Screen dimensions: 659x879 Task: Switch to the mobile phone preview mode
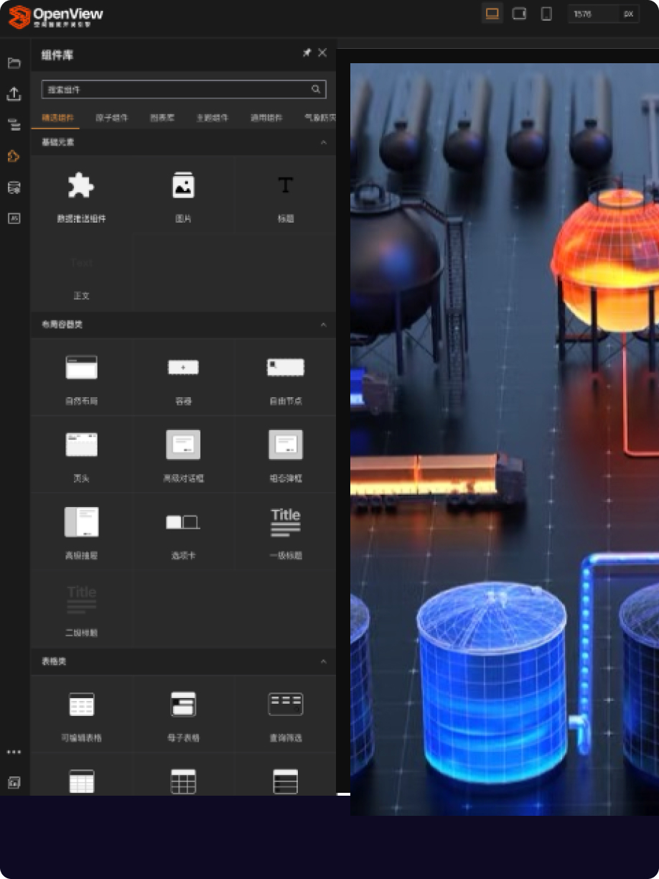[546, 14]
